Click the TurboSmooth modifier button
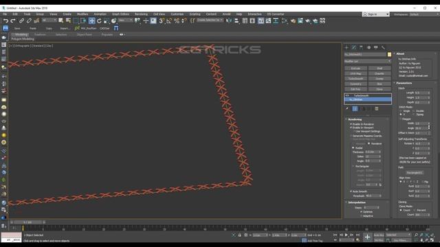The image size is (440, 247). click(x=355, y=79)
